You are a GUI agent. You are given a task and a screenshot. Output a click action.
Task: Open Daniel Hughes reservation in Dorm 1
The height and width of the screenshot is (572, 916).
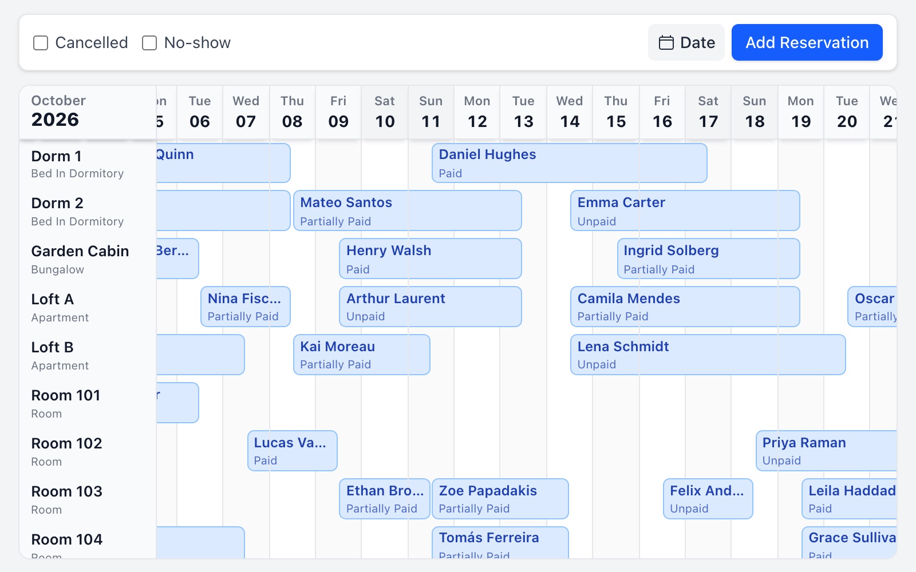click(x=570, y=163)
